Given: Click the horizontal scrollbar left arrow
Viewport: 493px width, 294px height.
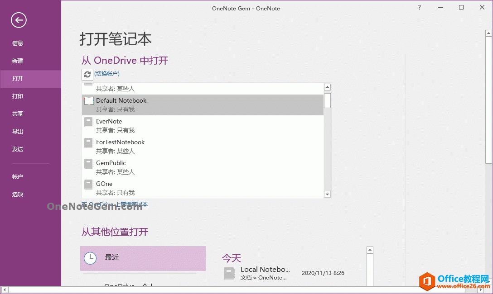Looking at the screenshot, I should tap(5, 289).
